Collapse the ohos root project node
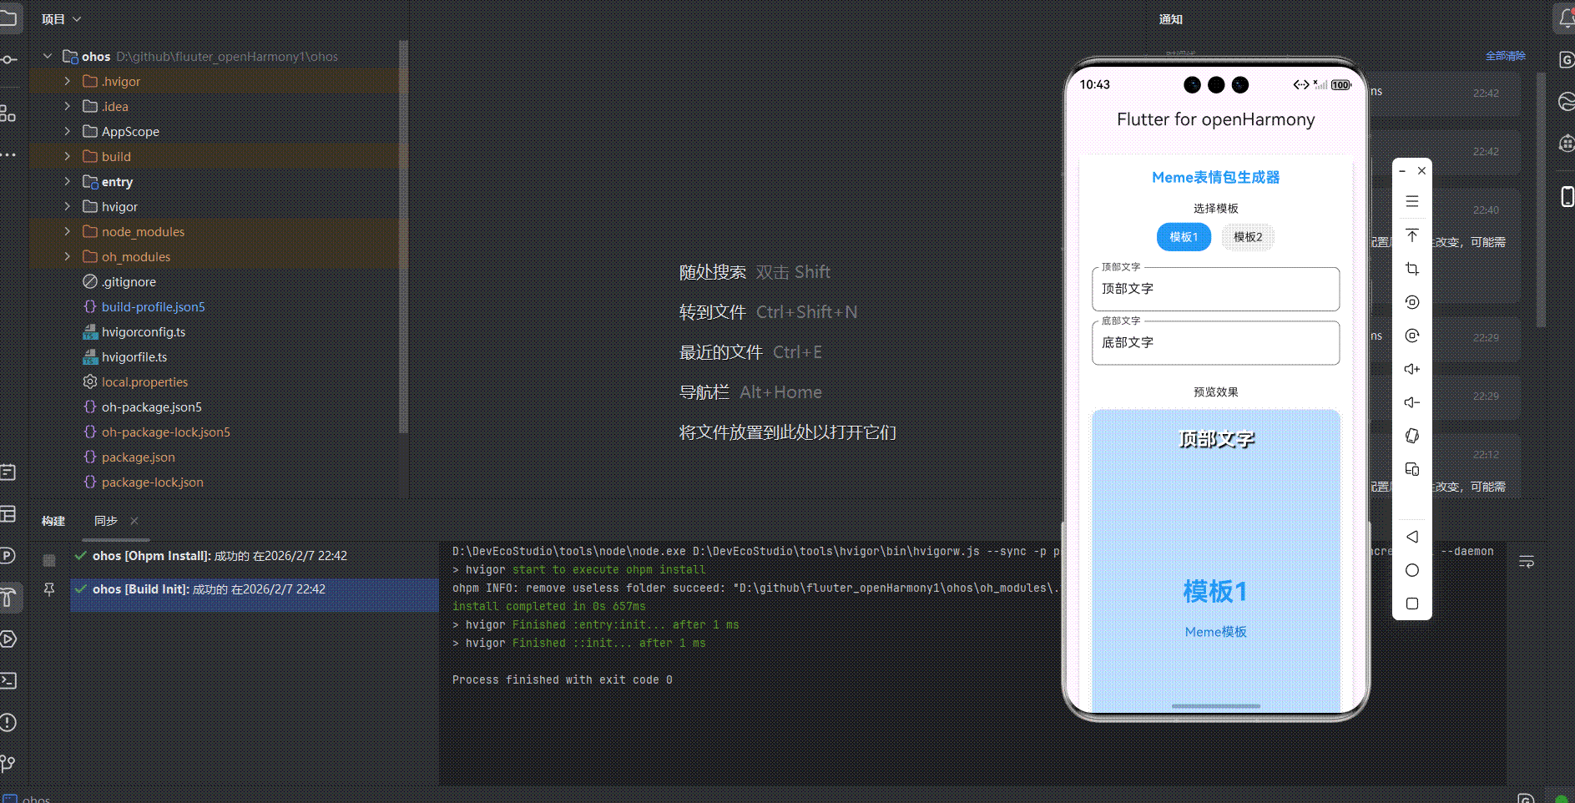 (48, 56)
